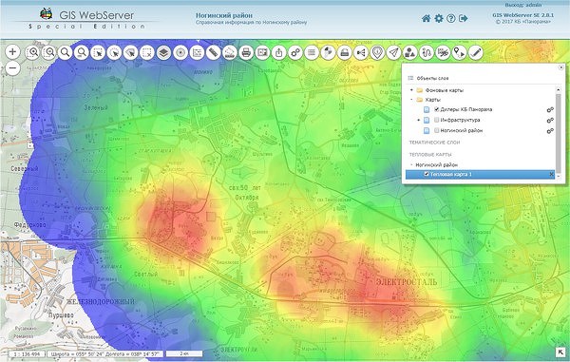This screenshot has width=570, height=362.
Task: Expand the Фоновые карты folder
Action: [412, 90]
